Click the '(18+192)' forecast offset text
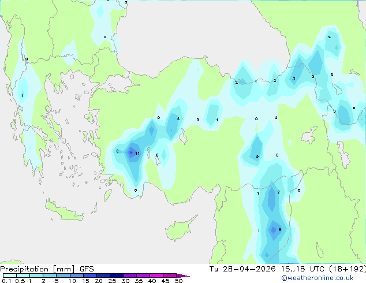The height and width of the screenshot is (283, 366). point(348,269)
